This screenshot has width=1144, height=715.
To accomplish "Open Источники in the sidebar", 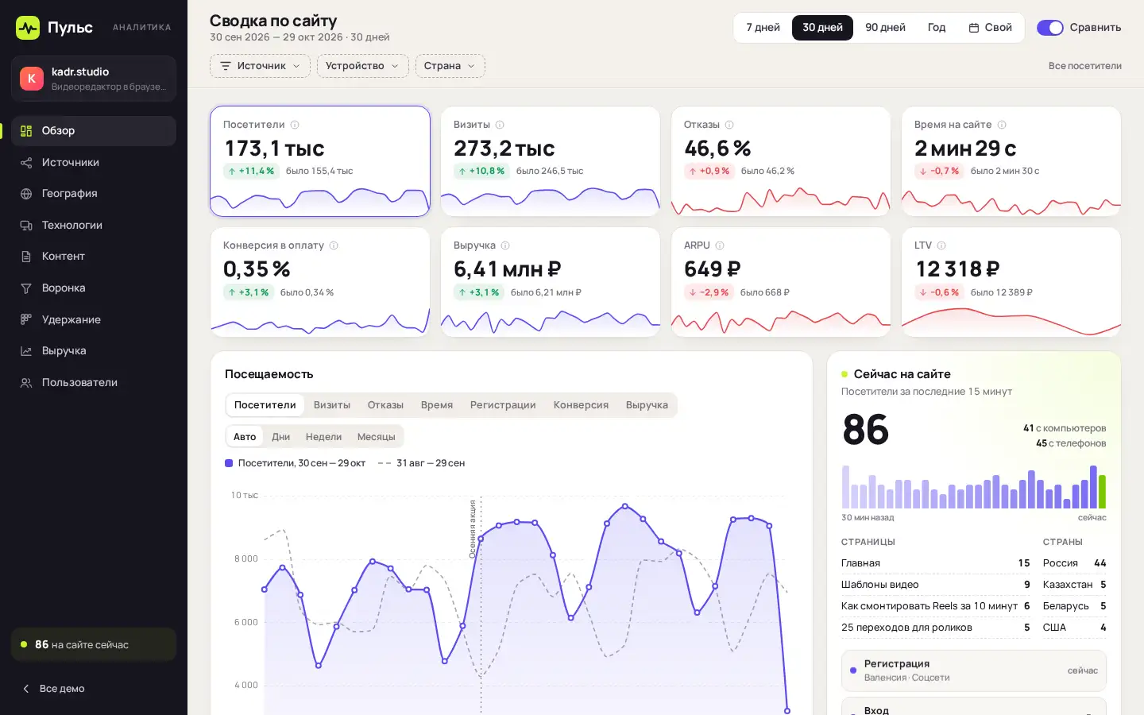I will click(x=94, y=162).
